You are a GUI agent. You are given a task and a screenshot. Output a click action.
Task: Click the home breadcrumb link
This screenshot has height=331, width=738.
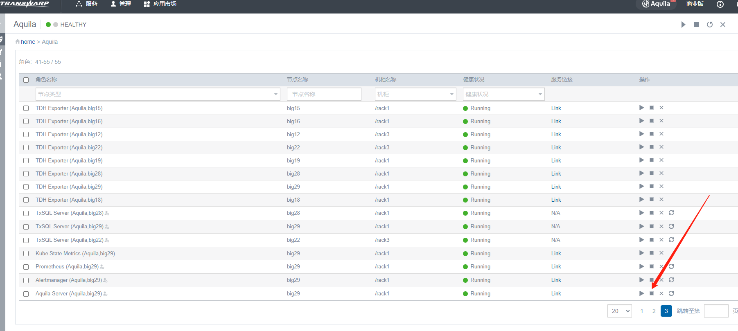tap(28, 42)
